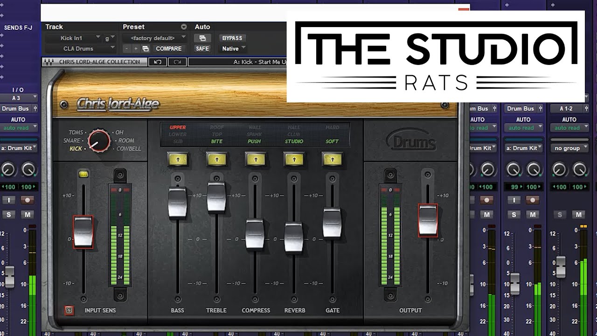Click the red window close icon above plugin

464,9
